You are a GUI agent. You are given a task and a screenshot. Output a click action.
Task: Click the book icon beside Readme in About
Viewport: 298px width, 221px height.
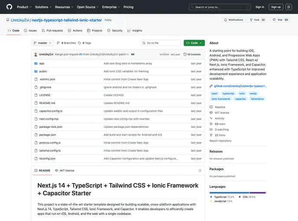[x=211, y=107]
